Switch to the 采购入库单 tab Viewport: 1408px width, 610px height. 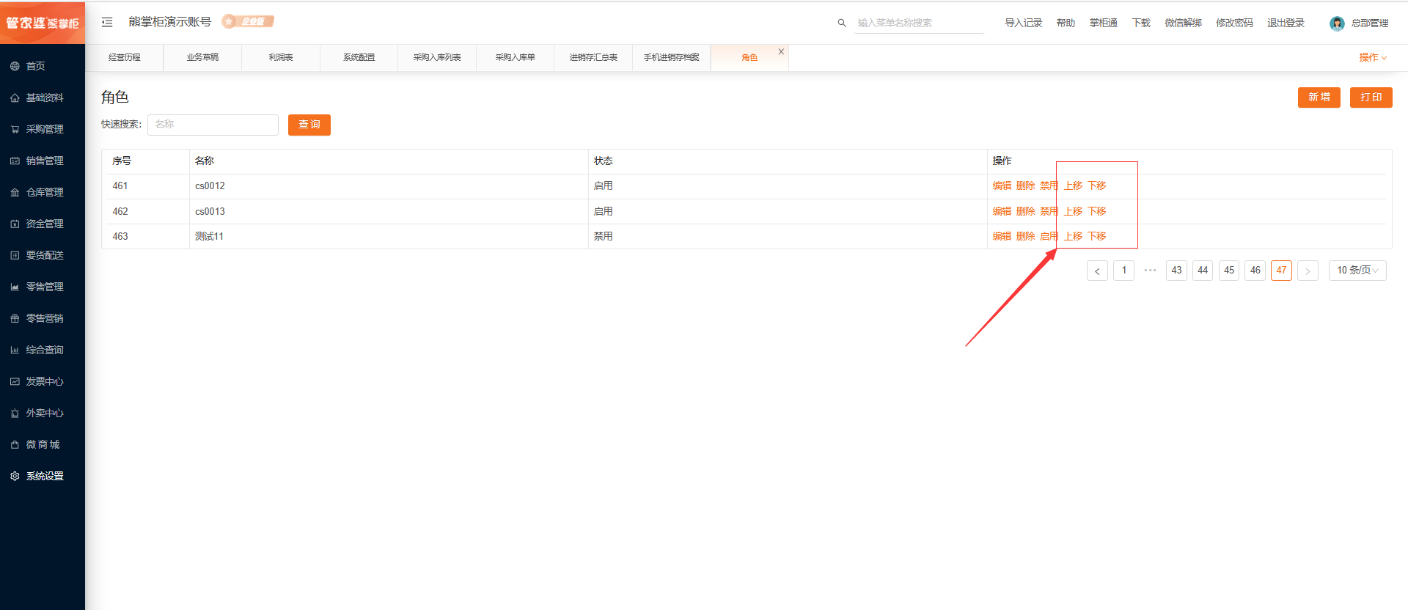click(515, 57)
